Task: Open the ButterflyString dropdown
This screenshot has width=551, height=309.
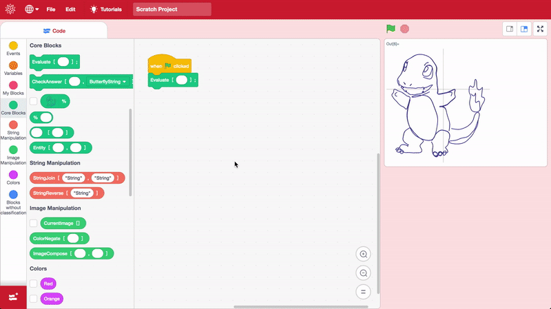Action: [x=107, y=81]
